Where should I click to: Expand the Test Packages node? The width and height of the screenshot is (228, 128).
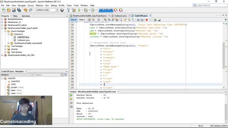click(x=5, y=46)
